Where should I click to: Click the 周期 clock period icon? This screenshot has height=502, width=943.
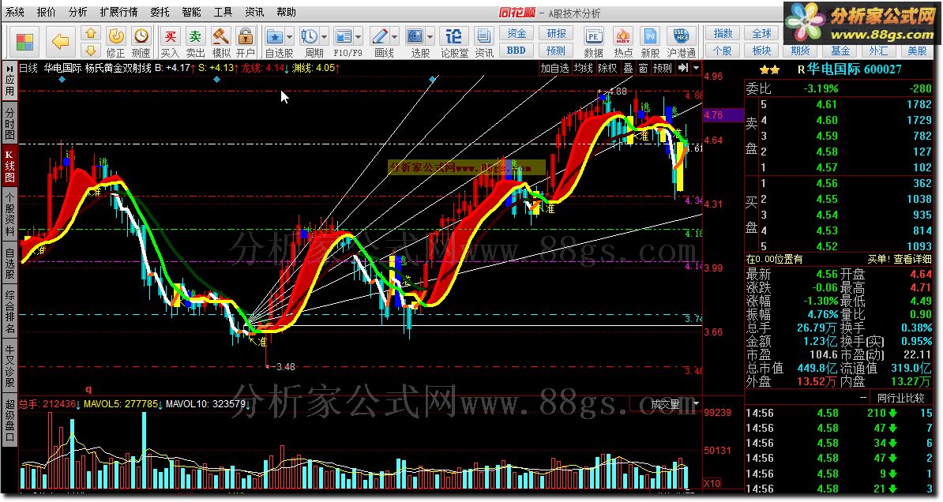[310, 36]
